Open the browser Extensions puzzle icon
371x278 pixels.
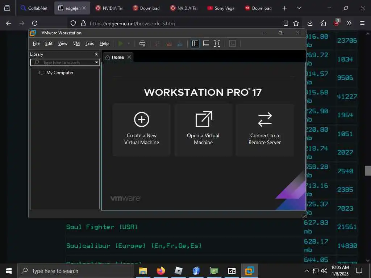pyautogui.click(x=323, y=23)
